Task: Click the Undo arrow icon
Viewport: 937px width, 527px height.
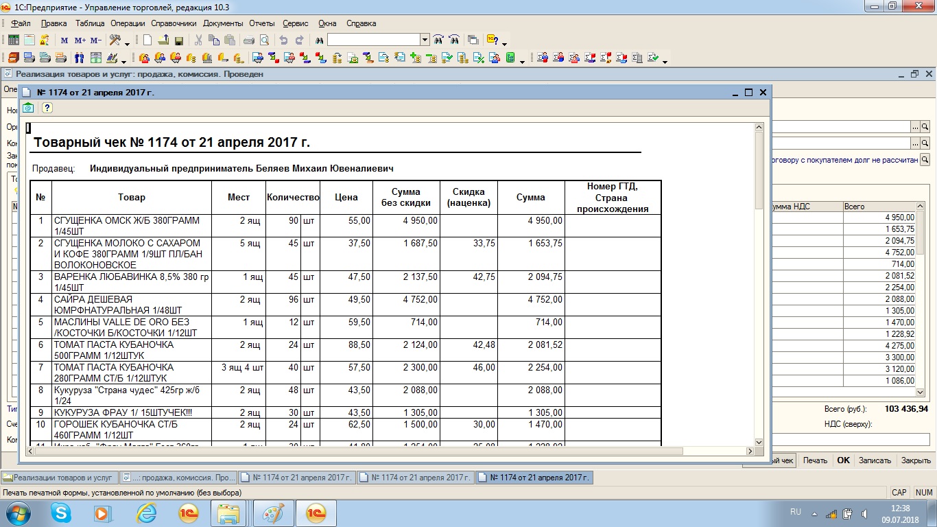Action: pos(283,40)
